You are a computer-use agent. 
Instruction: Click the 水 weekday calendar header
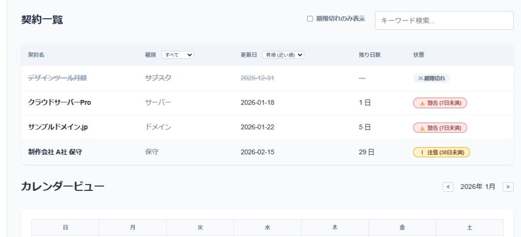click(x=267, y=228)
